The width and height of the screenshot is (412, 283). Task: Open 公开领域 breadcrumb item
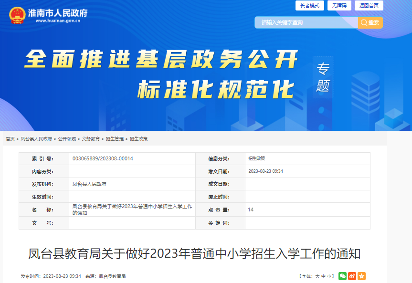[x=67, y=139]
